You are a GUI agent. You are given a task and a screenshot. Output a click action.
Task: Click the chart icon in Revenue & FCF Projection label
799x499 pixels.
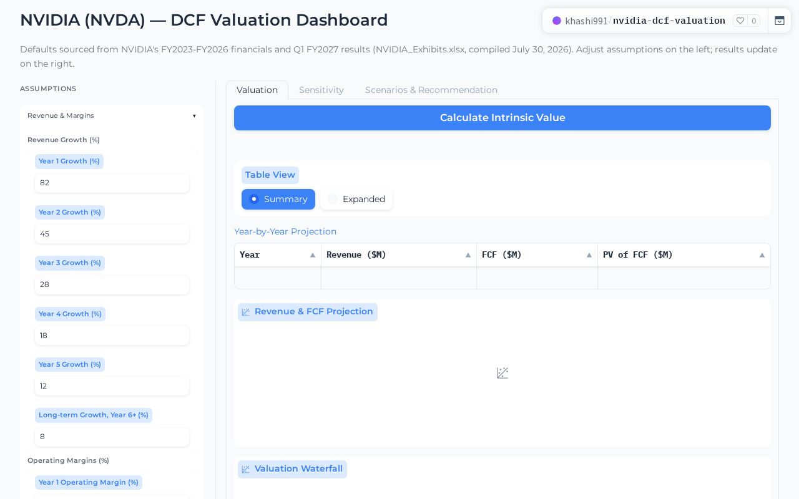(246, 312)
